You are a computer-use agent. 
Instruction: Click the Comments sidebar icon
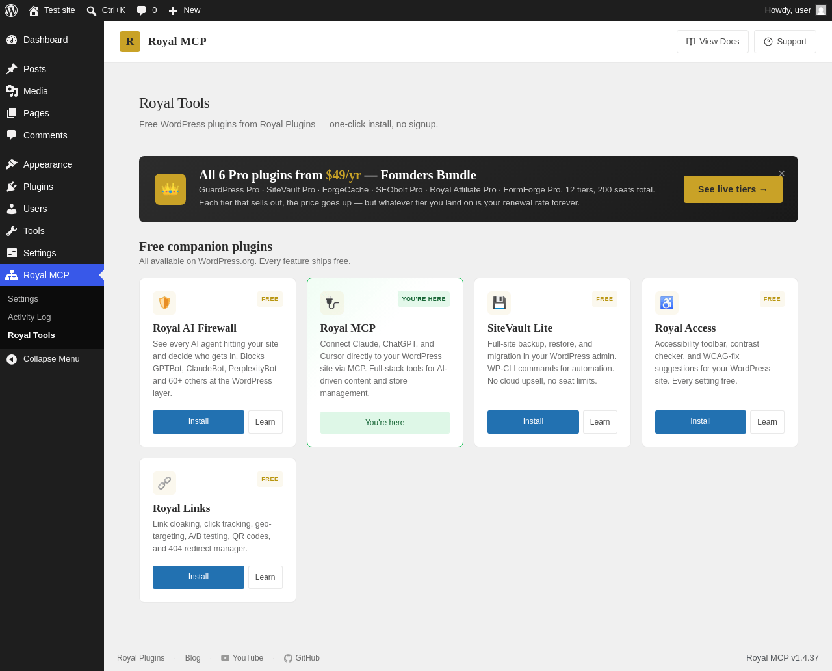[x=12, y=135]
